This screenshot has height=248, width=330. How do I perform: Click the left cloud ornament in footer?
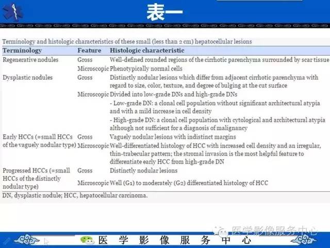point(27,240)
